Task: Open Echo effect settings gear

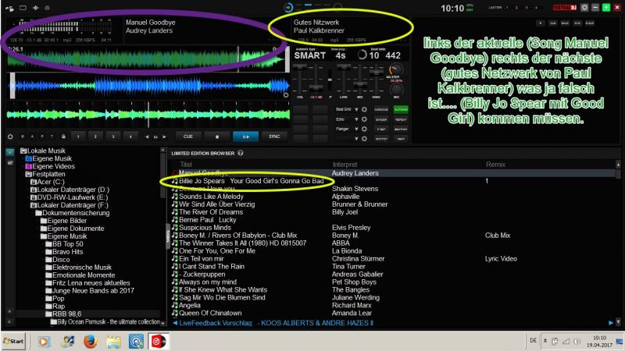Action: [x=364, y=119]
